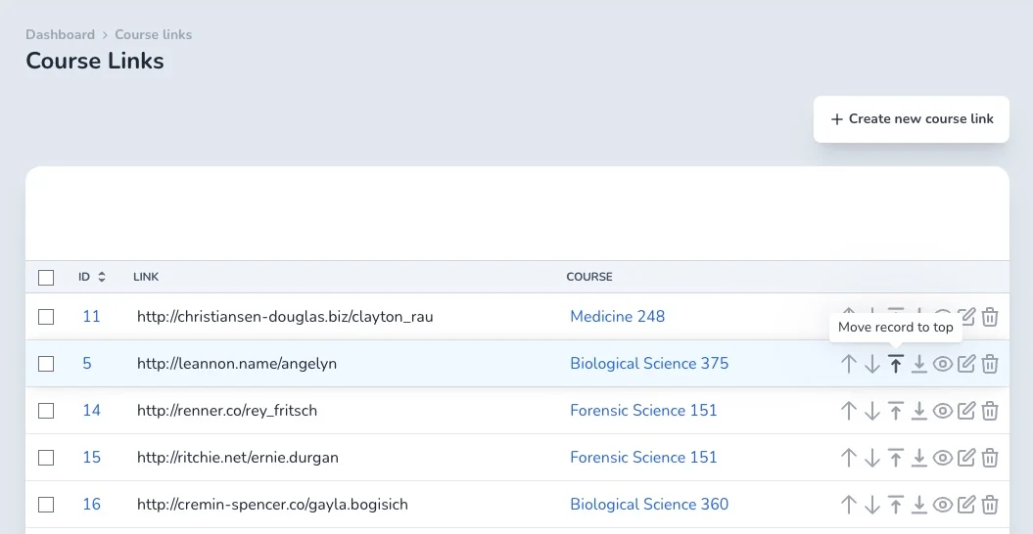Sort the table by ID column
The width and height of the screenshot is (1033, 534).
click(92, 277)
